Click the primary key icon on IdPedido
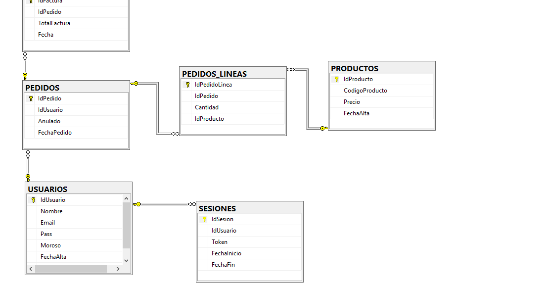Image resolution: width=547 pixels, height=287 pixels. coord(32,98)
